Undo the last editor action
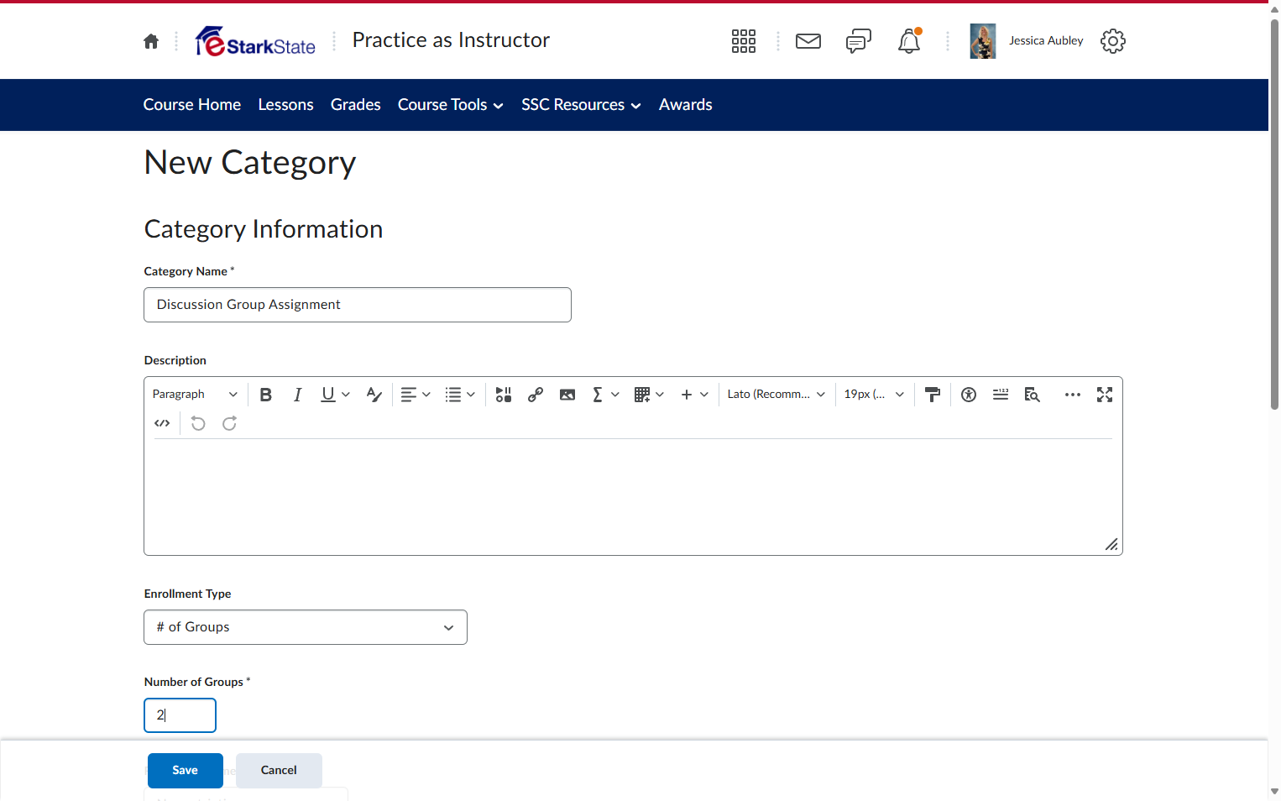Image resolution: width=1281 pixels, height=801 pixels. (x=198, y=423)
